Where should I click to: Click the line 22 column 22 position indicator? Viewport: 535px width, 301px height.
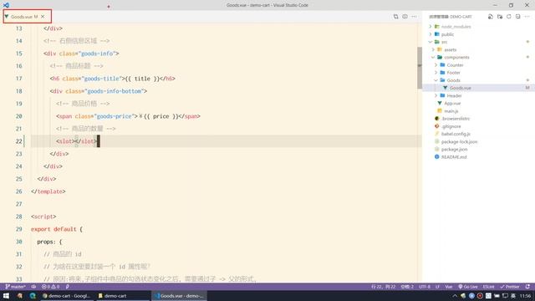point(383,287)
